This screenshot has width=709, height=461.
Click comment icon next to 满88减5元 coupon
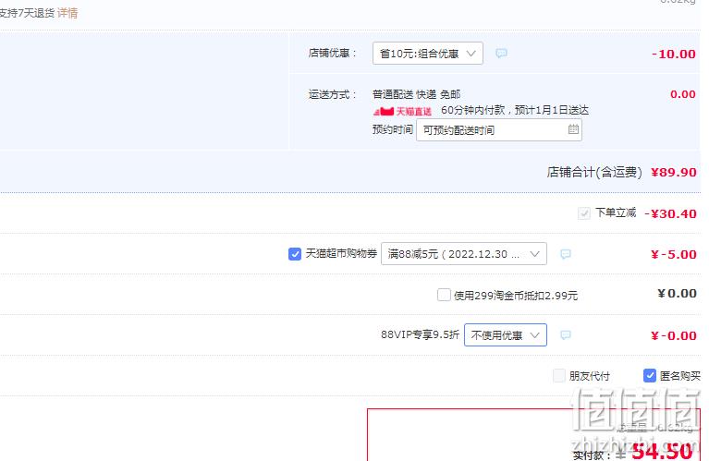(565, 254)
